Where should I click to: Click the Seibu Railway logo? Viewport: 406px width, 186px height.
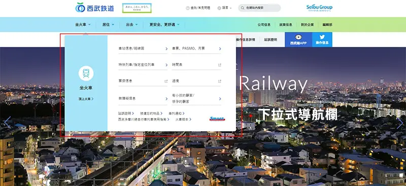94,8
